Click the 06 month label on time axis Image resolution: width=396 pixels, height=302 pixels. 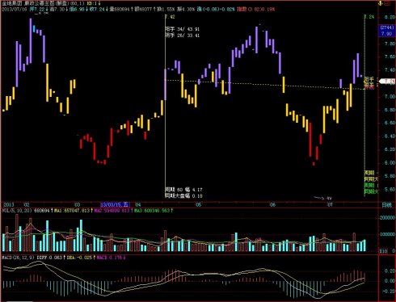[x=272, y=205]
